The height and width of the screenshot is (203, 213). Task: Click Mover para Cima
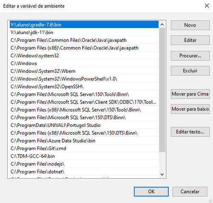click(190, 94)
